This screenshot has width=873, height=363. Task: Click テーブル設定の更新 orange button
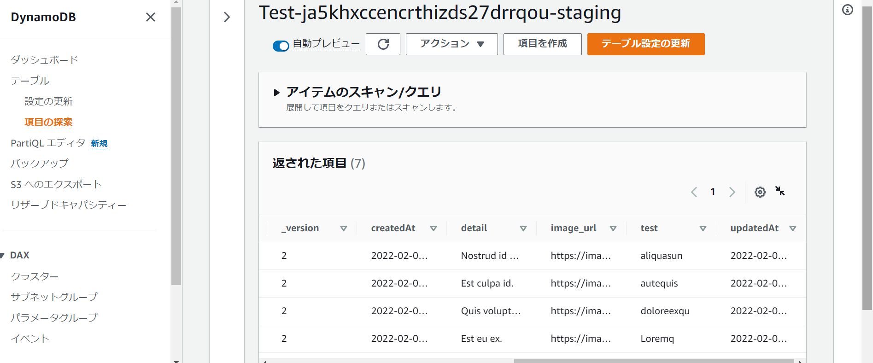(x=646, y=44)
